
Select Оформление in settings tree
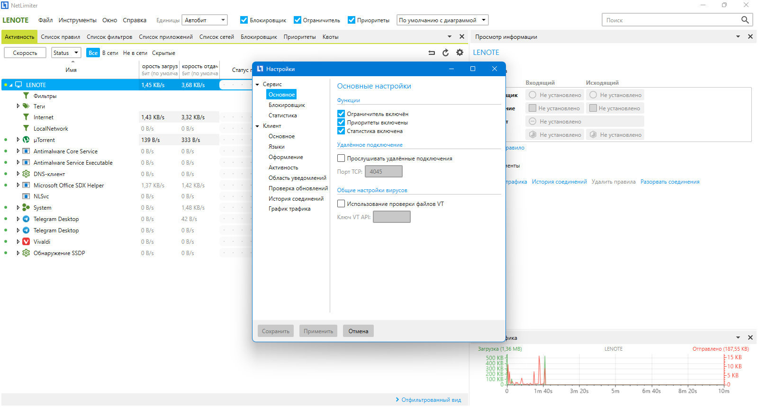pyautogui.click(x=286, y=157)
